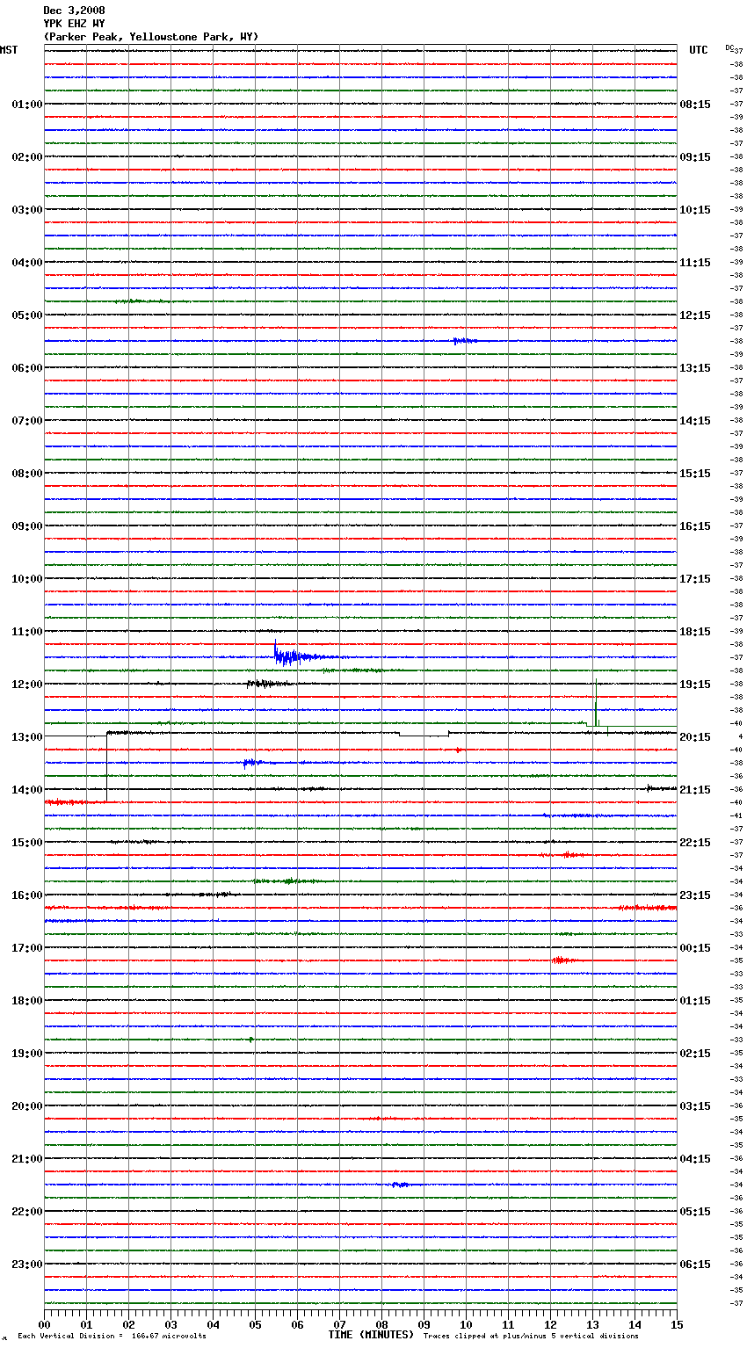
Task: Click the 'UTC' column header
Action: coord(699,50)
